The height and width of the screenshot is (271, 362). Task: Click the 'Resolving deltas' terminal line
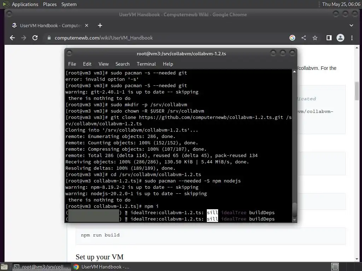[120, 168]
